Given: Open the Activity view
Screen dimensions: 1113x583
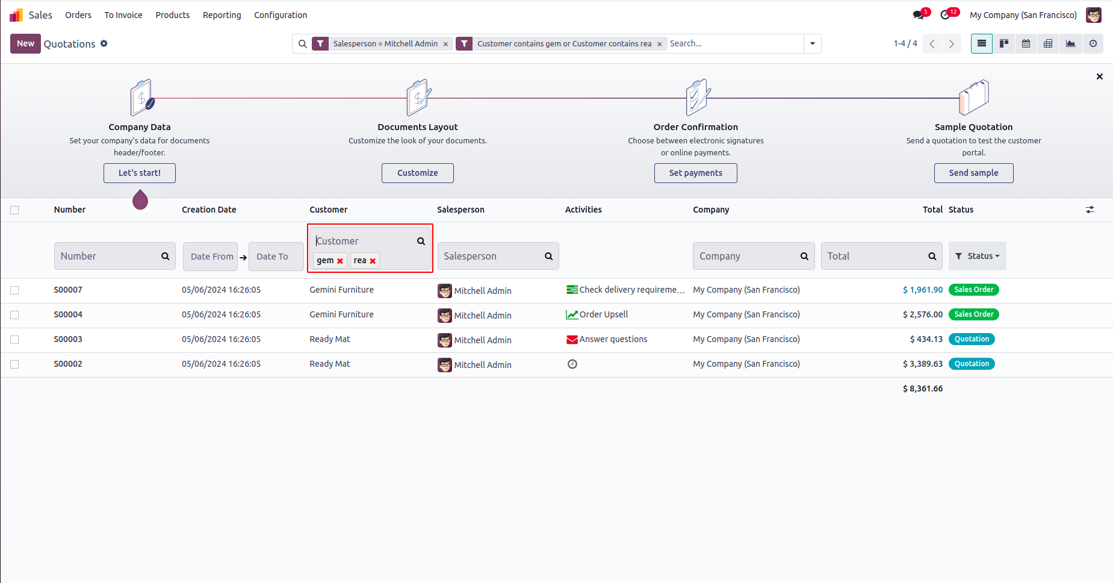Looking at the screenshot, I should point(1093,43).
